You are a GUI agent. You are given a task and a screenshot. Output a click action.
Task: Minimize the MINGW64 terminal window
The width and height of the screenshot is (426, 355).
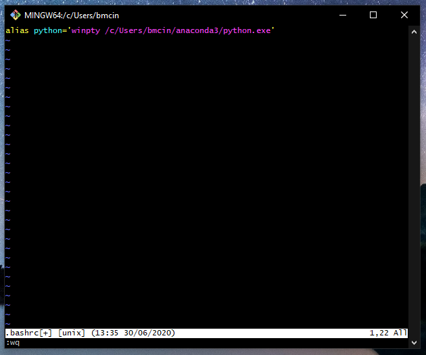341,15
